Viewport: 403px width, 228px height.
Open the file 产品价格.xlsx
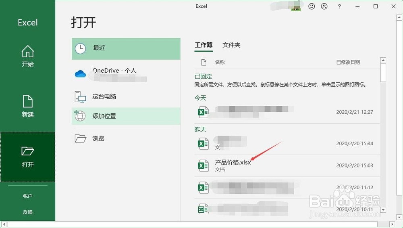287,165
